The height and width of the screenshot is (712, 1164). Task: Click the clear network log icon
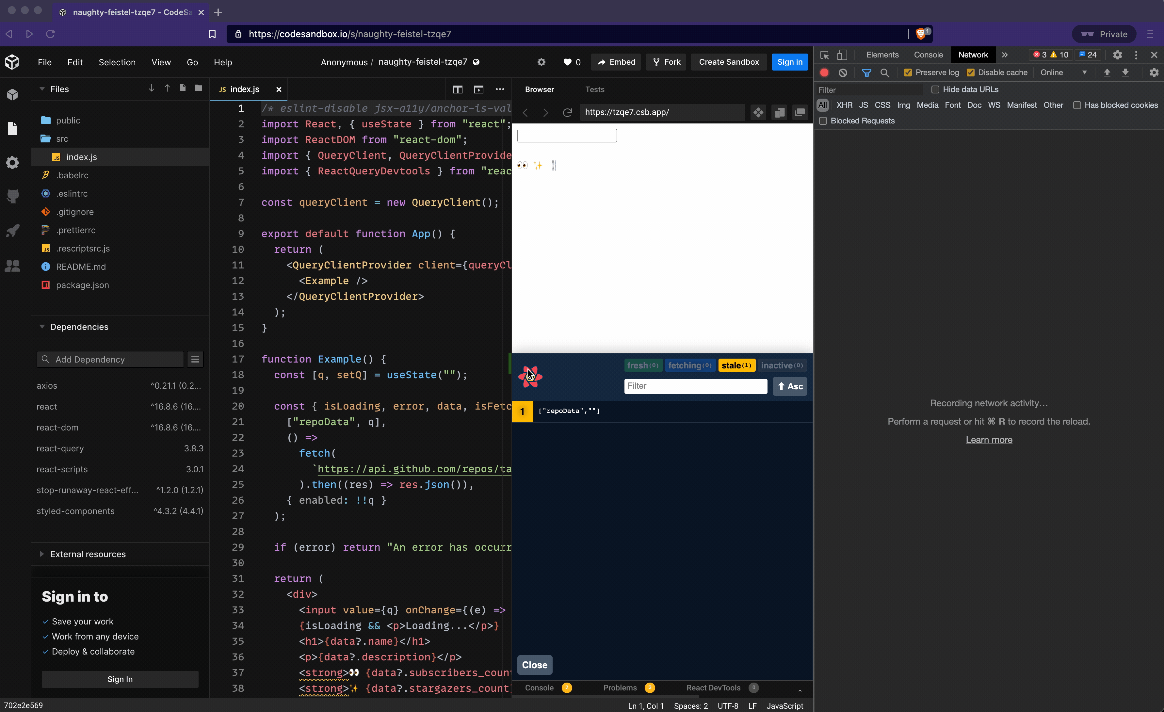(843, 73)
